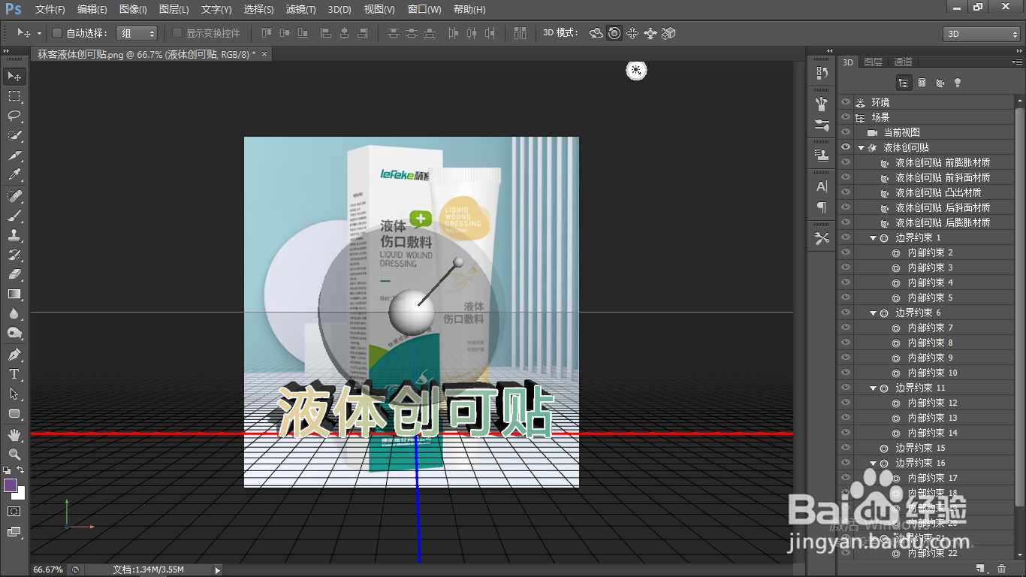The height and width of the screenshot is (577, 1026).
Task: Switch to the 通道 panel tab
Action: point(902,62)
